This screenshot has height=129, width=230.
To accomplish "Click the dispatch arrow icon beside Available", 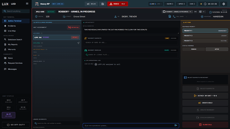I will click(78, 43).
